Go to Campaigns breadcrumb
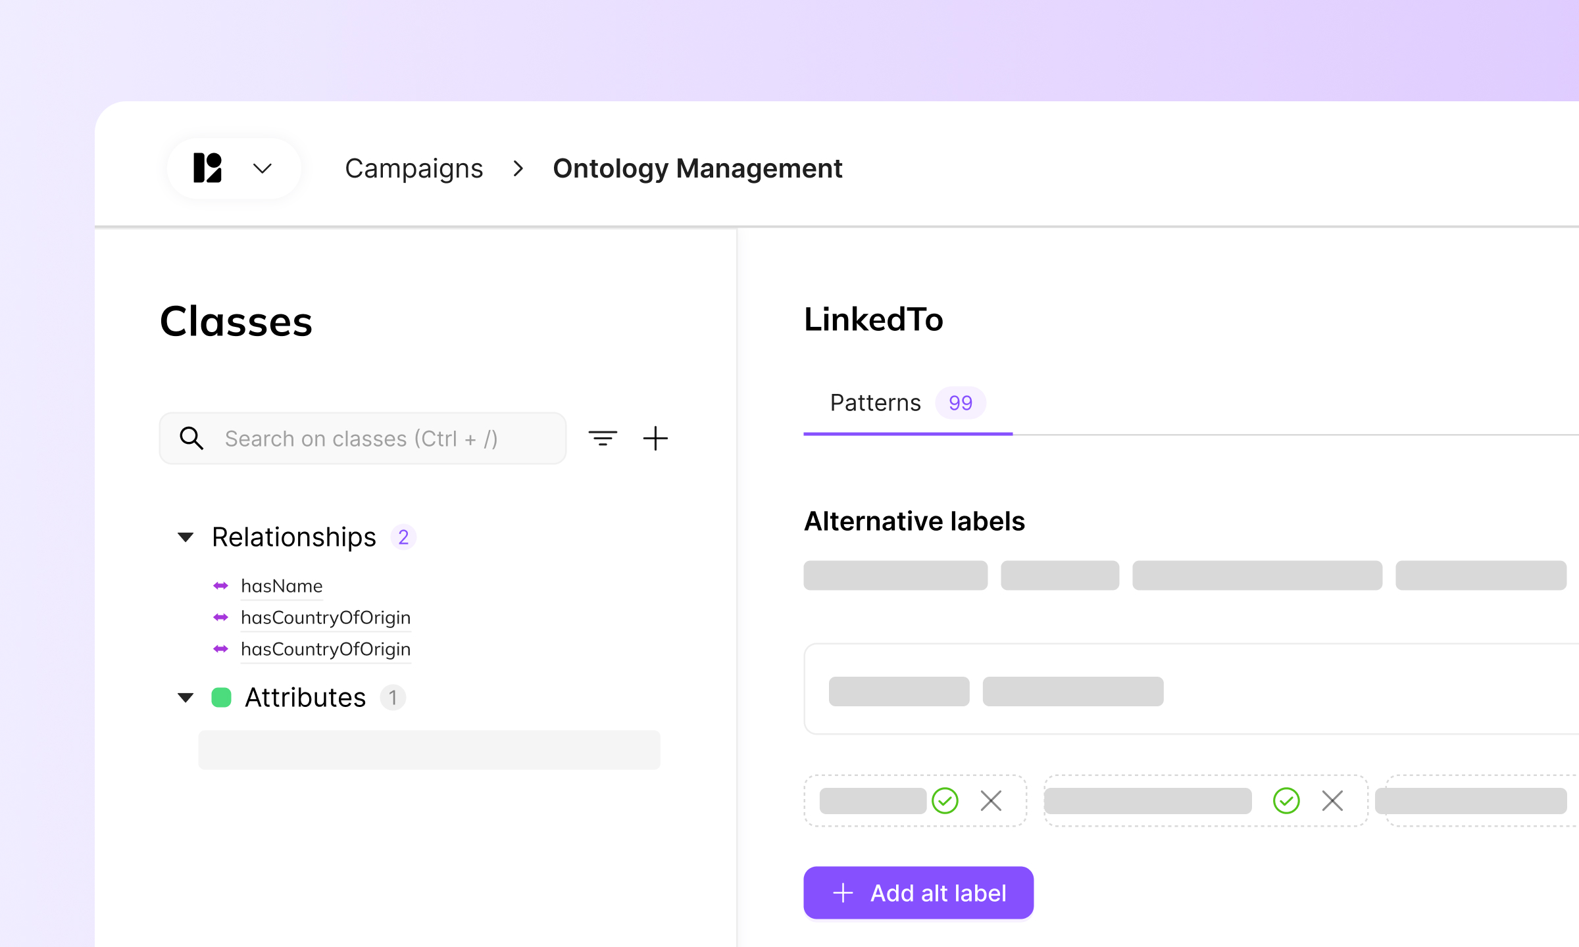The height and width of the screenshot is (947, 1579). click(414, 169)
